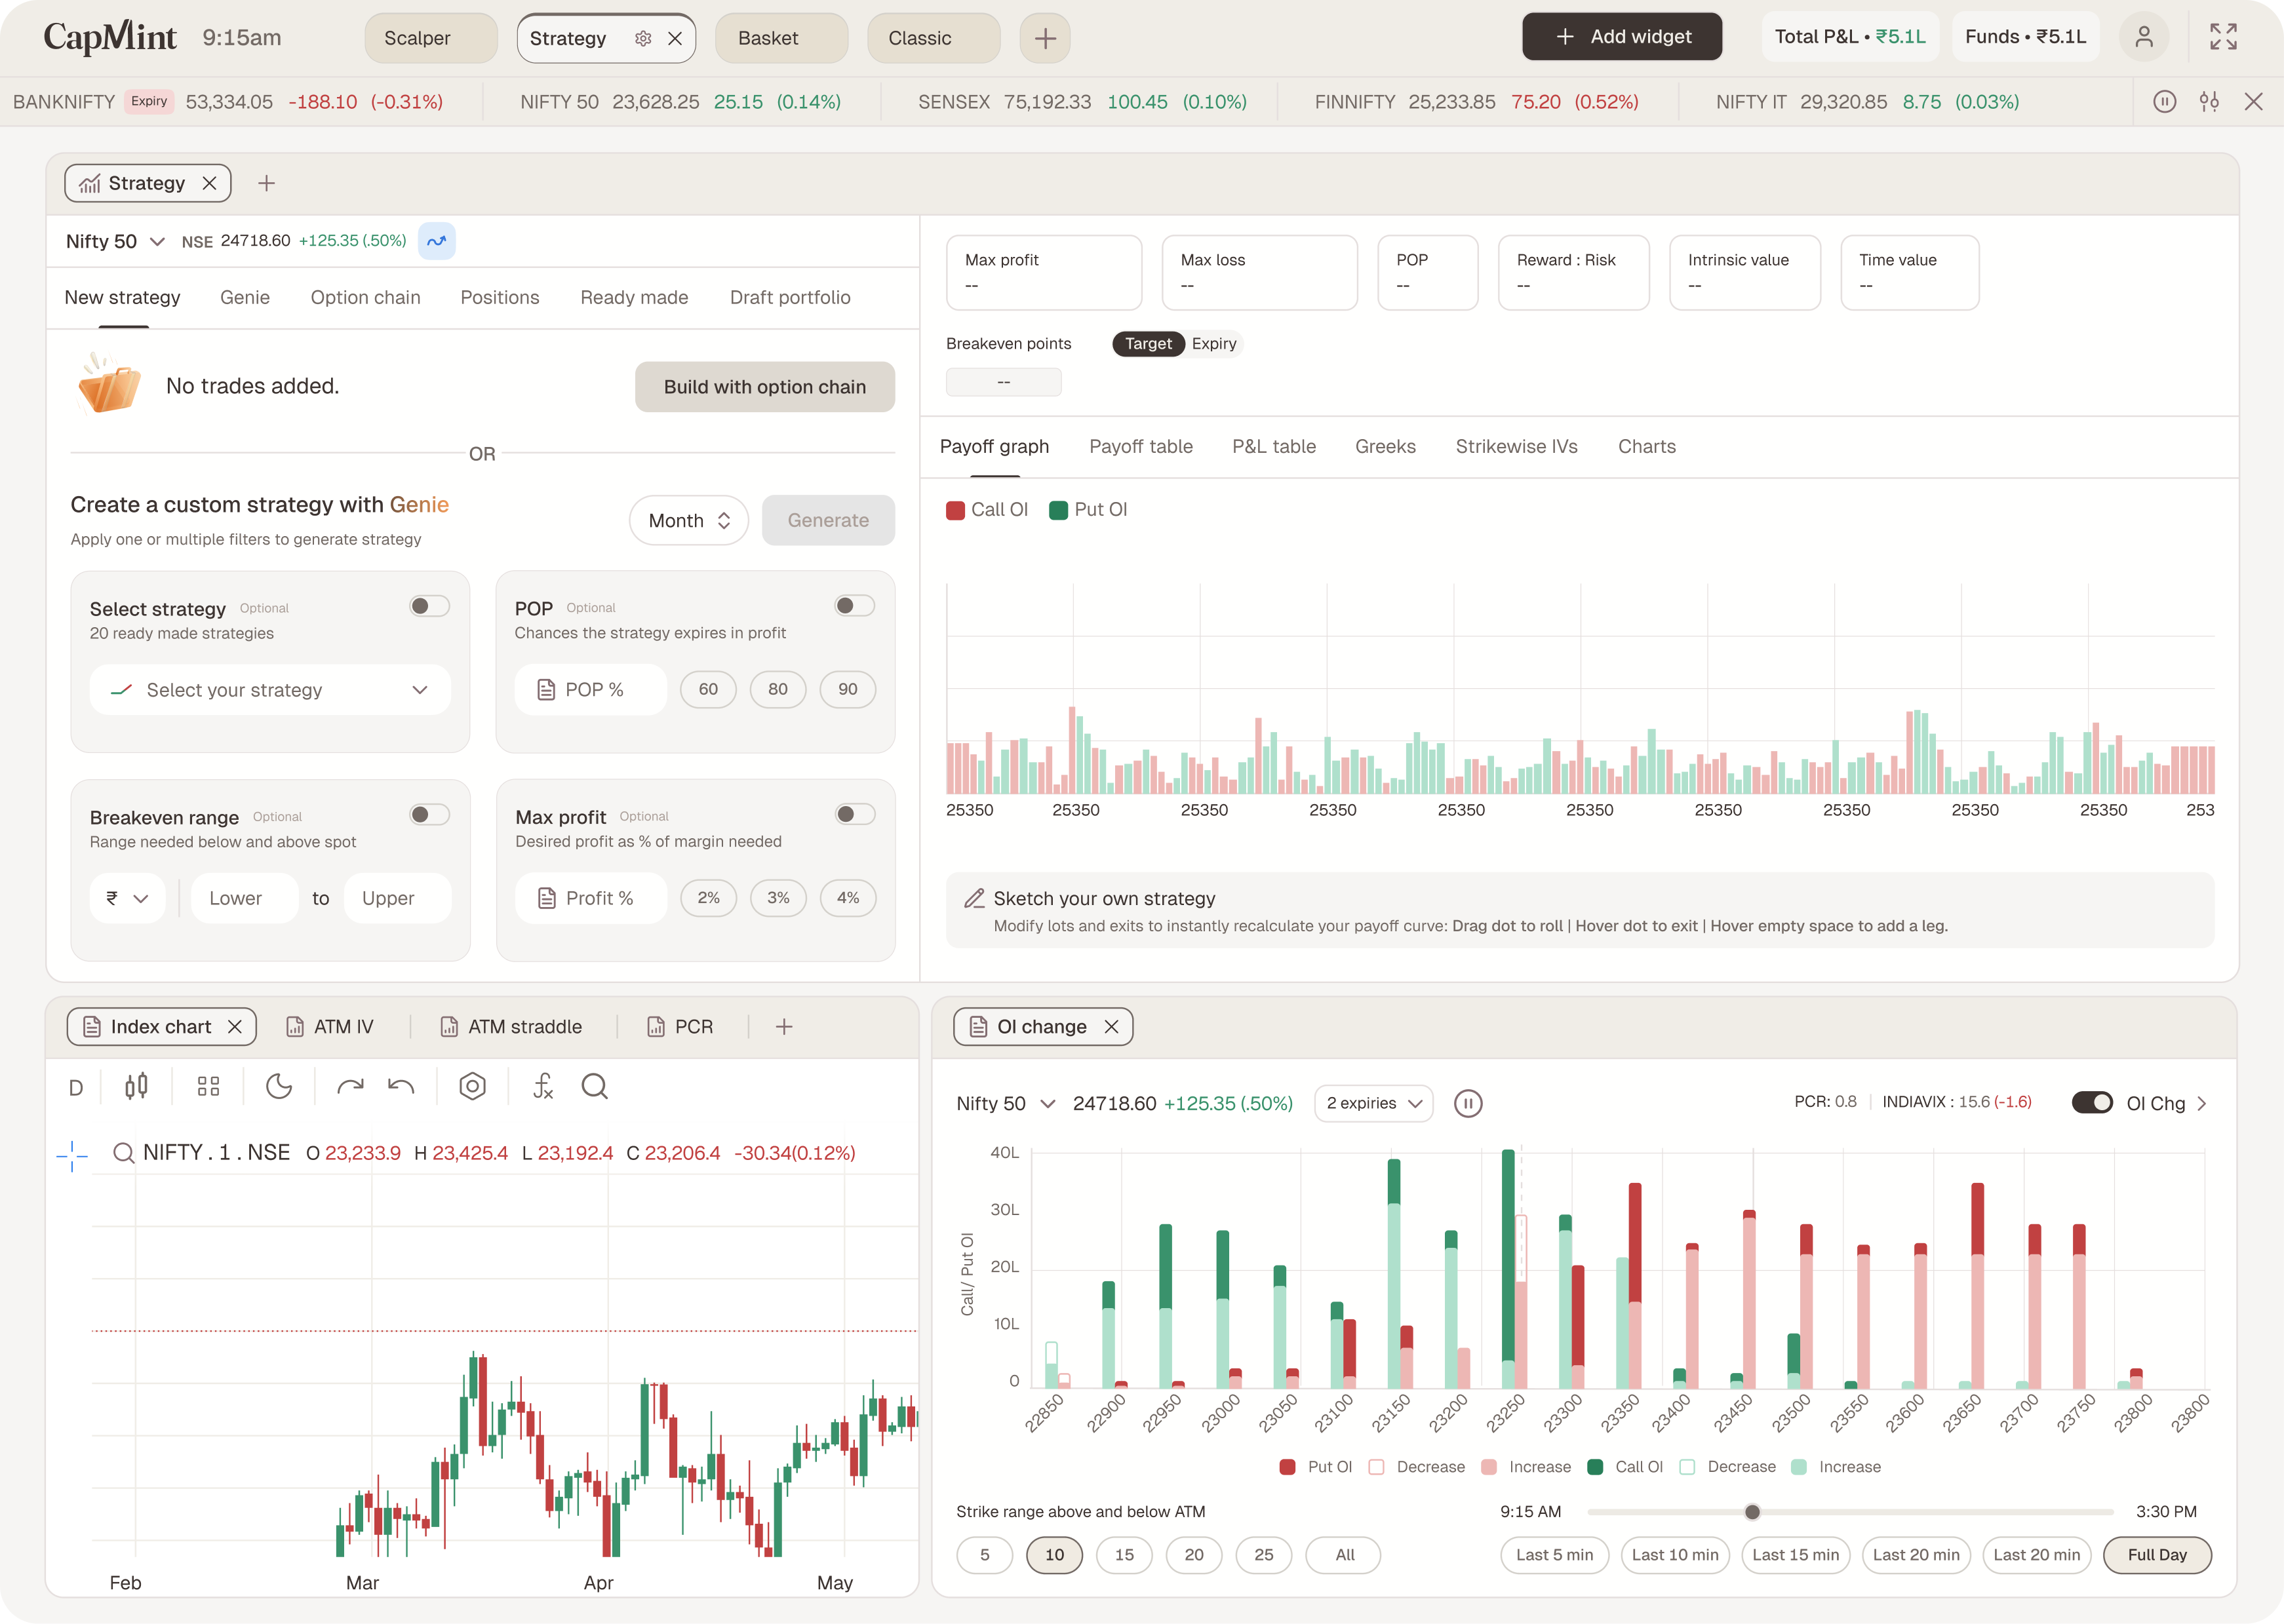The height and width of the screenshot is (1624, 2284).
Task: Enable the Breakeven range toggle
Action: (430, 815)
